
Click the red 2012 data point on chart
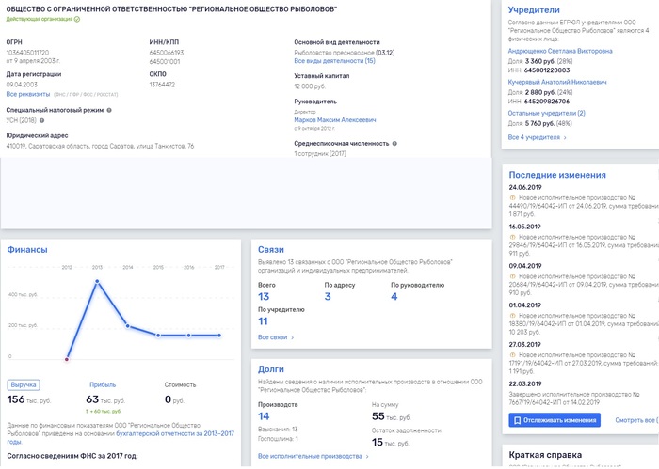coord(67,358)
